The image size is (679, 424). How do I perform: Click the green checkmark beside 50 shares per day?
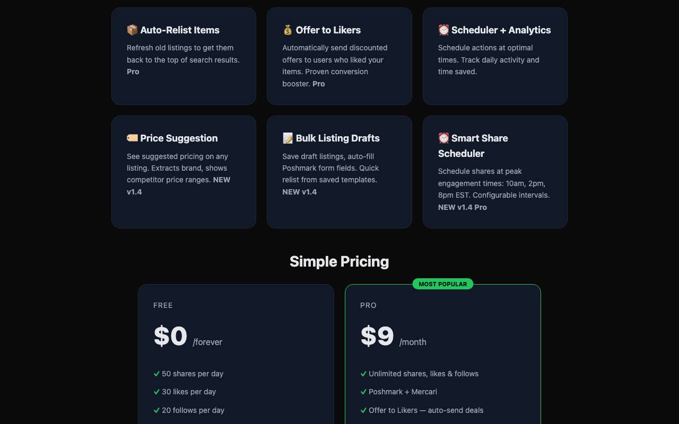pyautogui.click(x=156, y=374)
